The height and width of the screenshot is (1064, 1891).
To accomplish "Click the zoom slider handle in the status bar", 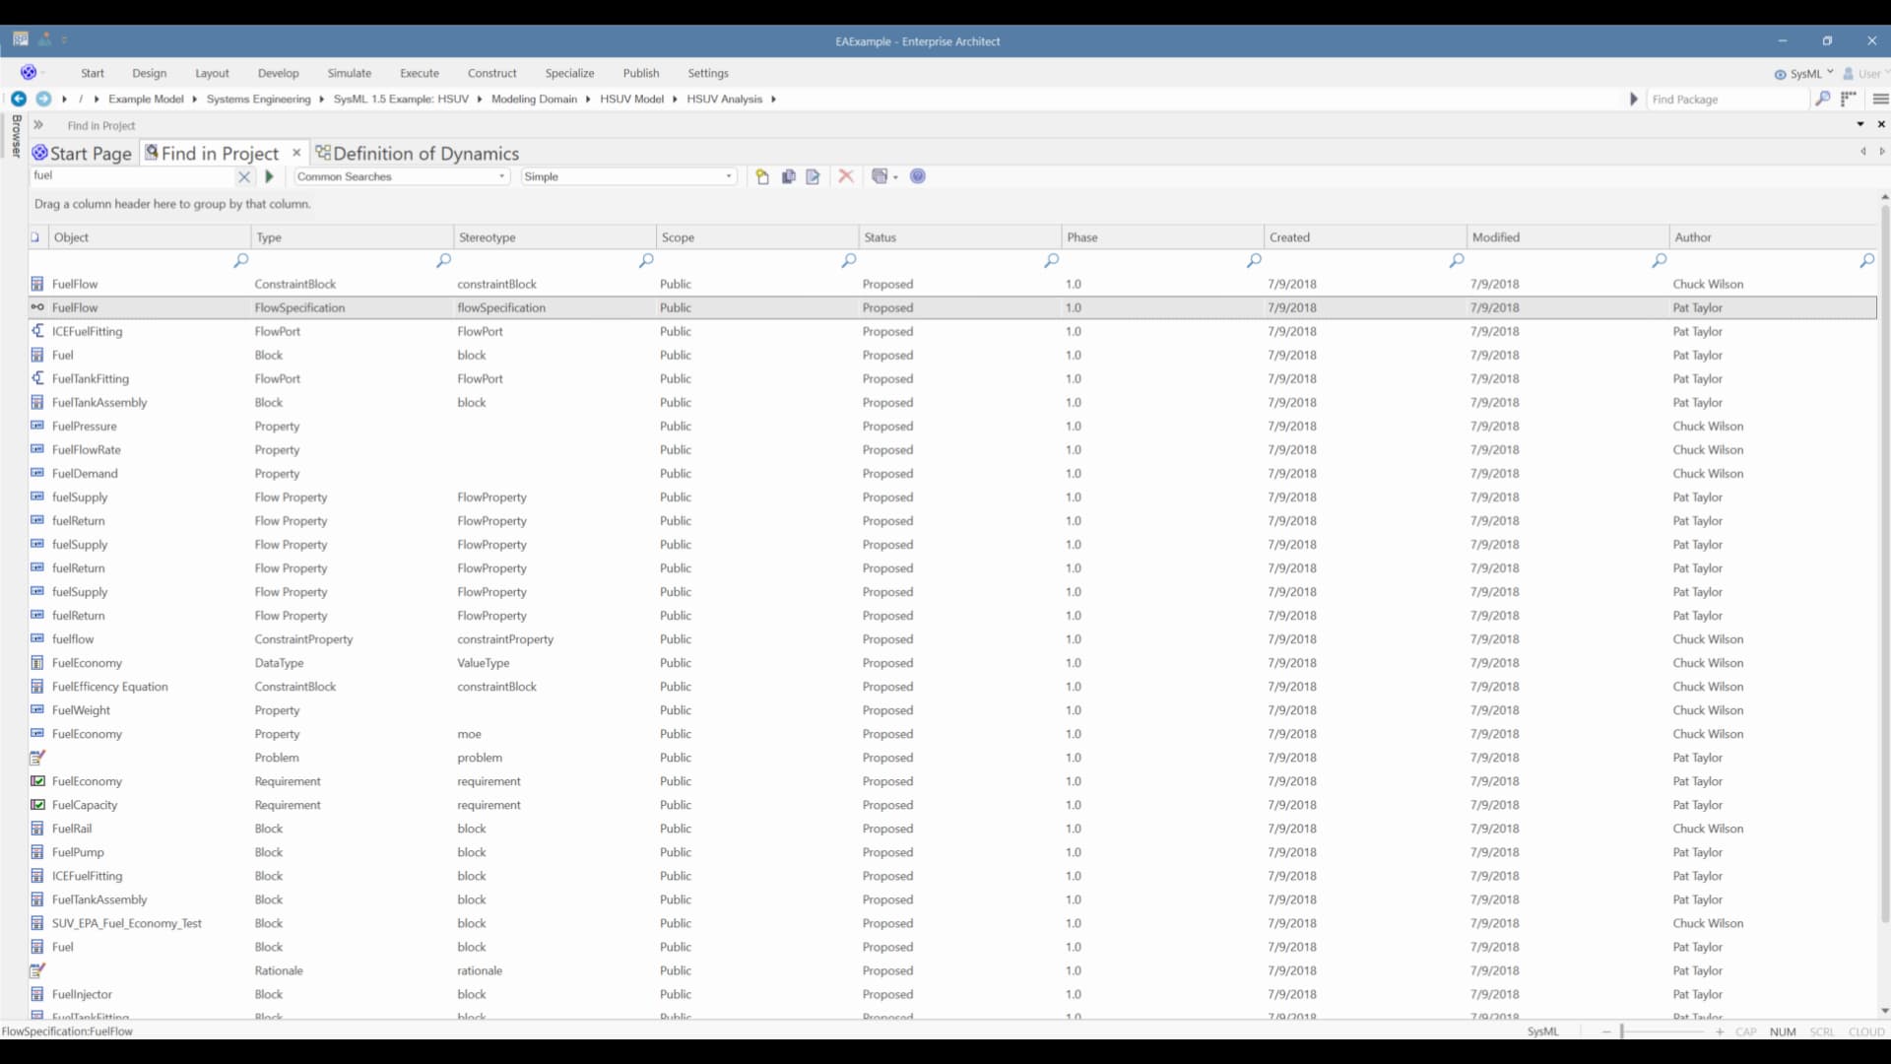I will [x=1621, y=1031].
